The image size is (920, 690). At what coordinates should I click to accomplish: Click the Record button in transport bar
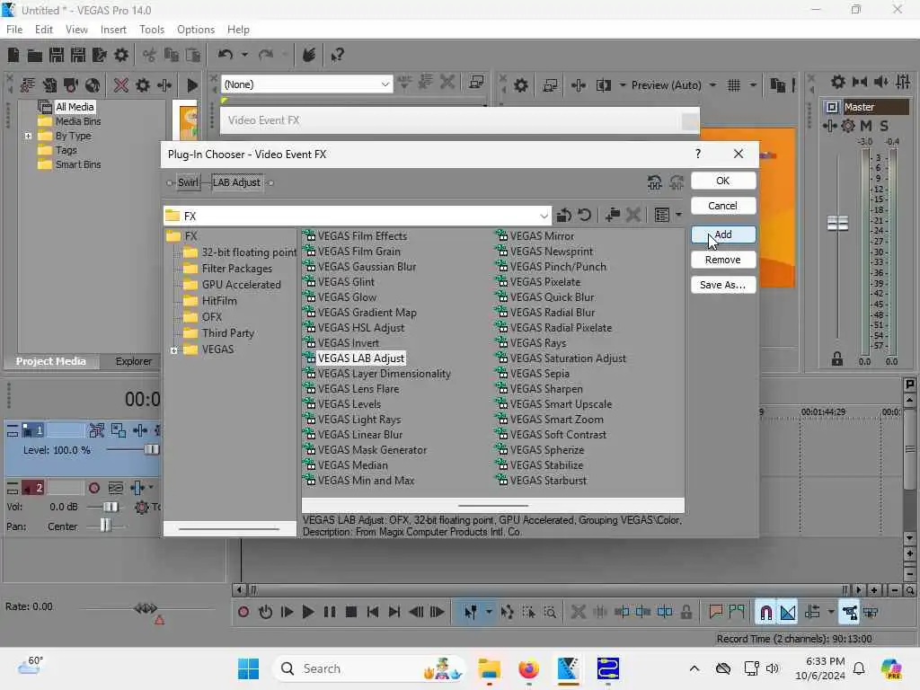coord(243,613)
